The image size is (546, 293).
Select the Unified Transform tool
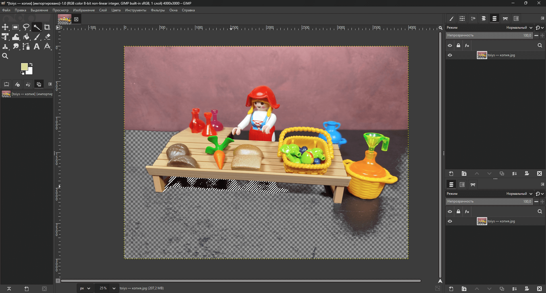point(5,37)
